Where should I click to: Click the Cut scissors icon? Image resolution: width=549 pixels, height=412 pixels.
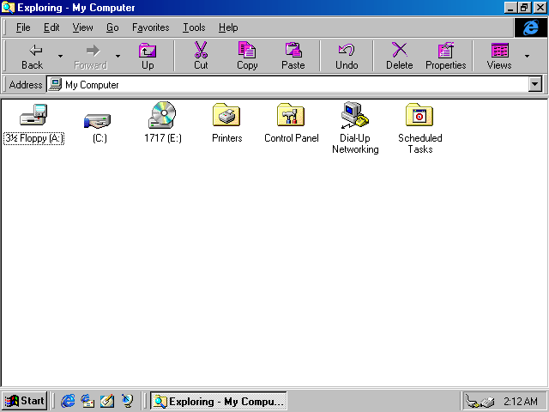[x=201, y=50]
